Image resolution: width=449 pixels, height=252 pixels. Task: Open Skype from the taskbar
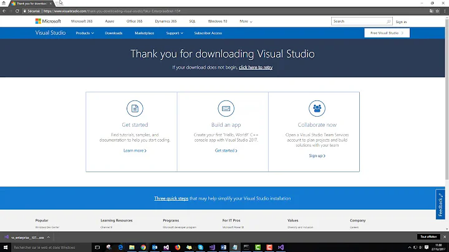tap(200, 247)
